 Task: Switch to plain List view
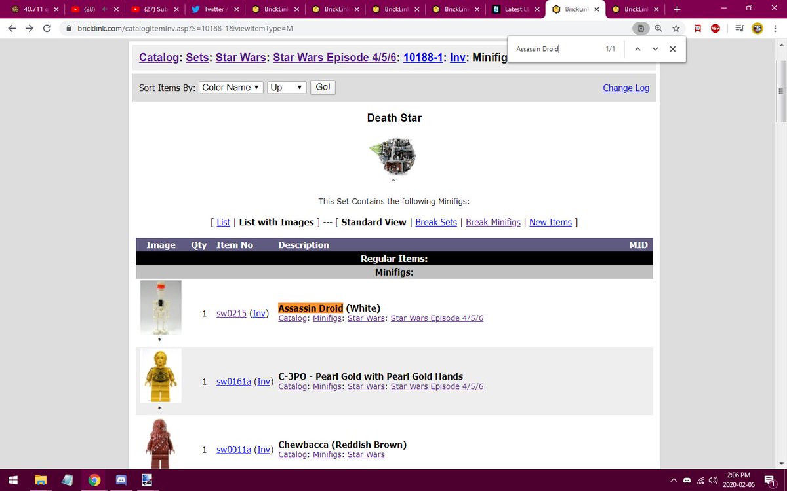tap(223, 222)
